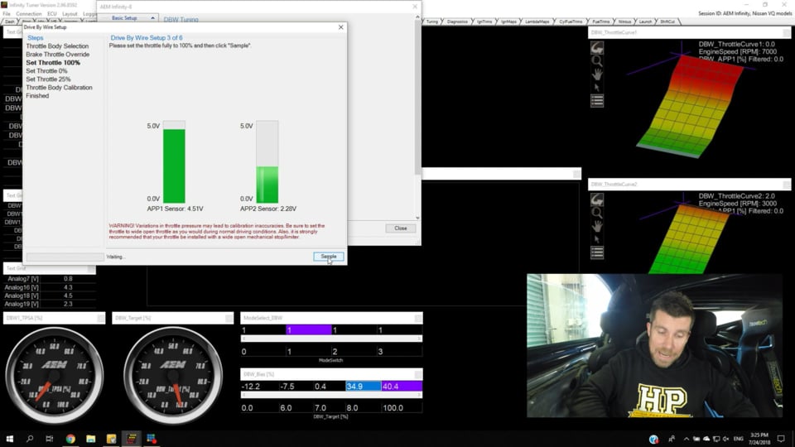Open Infinity Tuner taskbar icon

tap(132, 439)
